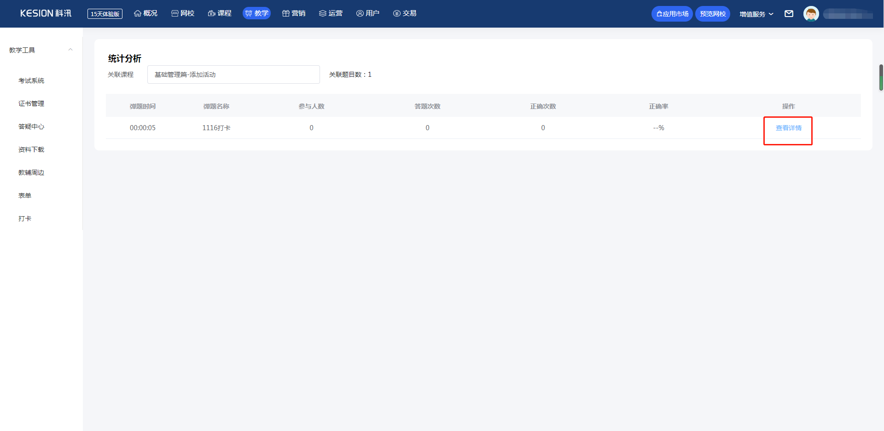Click the KESION 科汛 logo

pyautogui.click(x=46, y=13)
